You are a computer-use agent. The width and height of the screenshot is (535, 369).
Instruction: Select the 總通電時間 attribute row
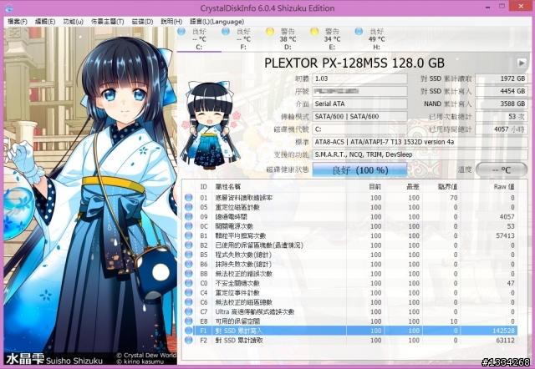[349, 217]
